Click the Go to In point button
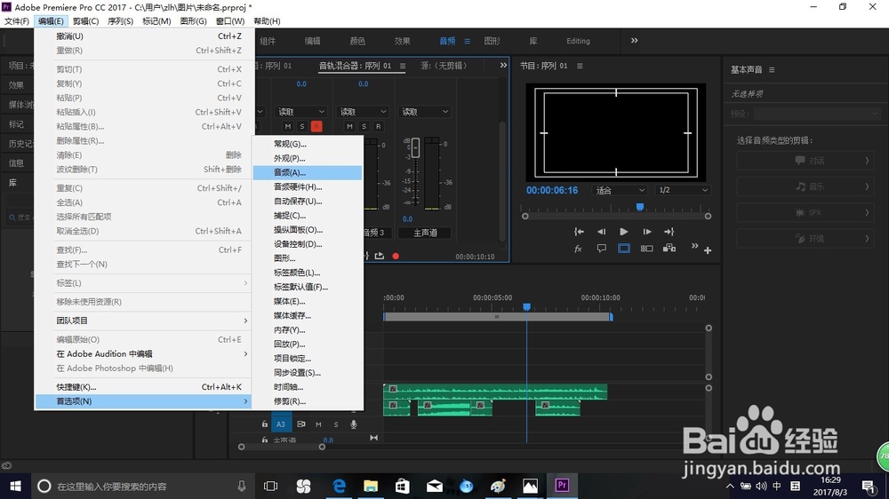 coord(579,231)
